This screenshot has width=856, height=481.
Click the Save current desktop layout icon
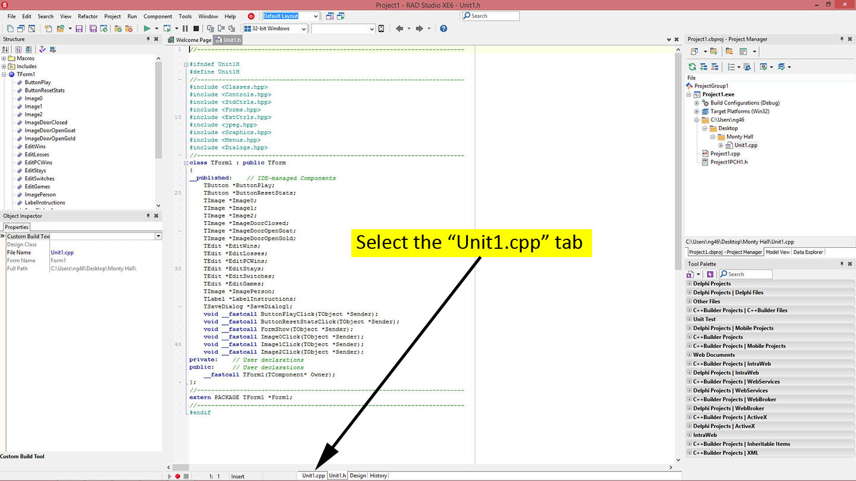[331, 16]
